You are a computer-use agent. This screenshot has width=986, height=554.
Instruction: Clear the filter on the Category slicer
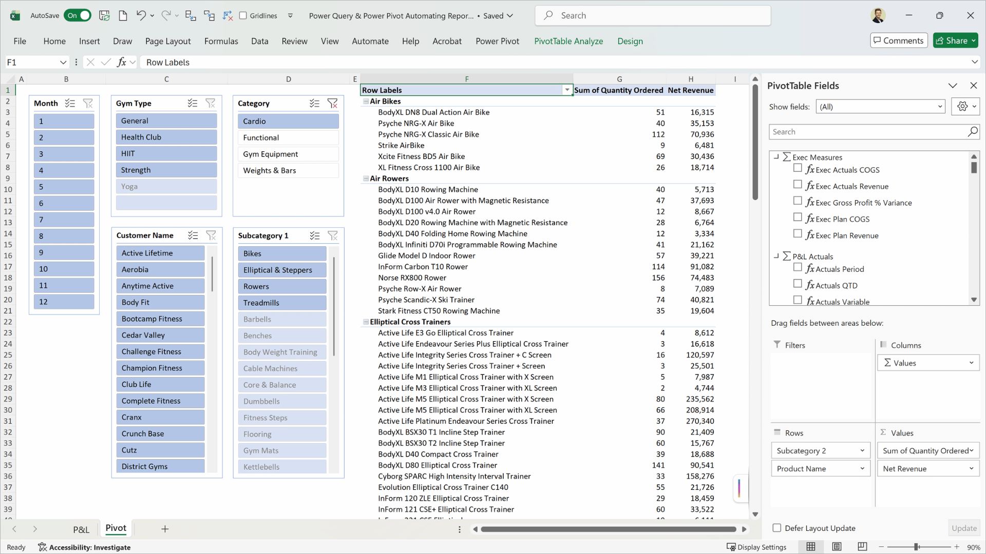(x=333, y=103)
